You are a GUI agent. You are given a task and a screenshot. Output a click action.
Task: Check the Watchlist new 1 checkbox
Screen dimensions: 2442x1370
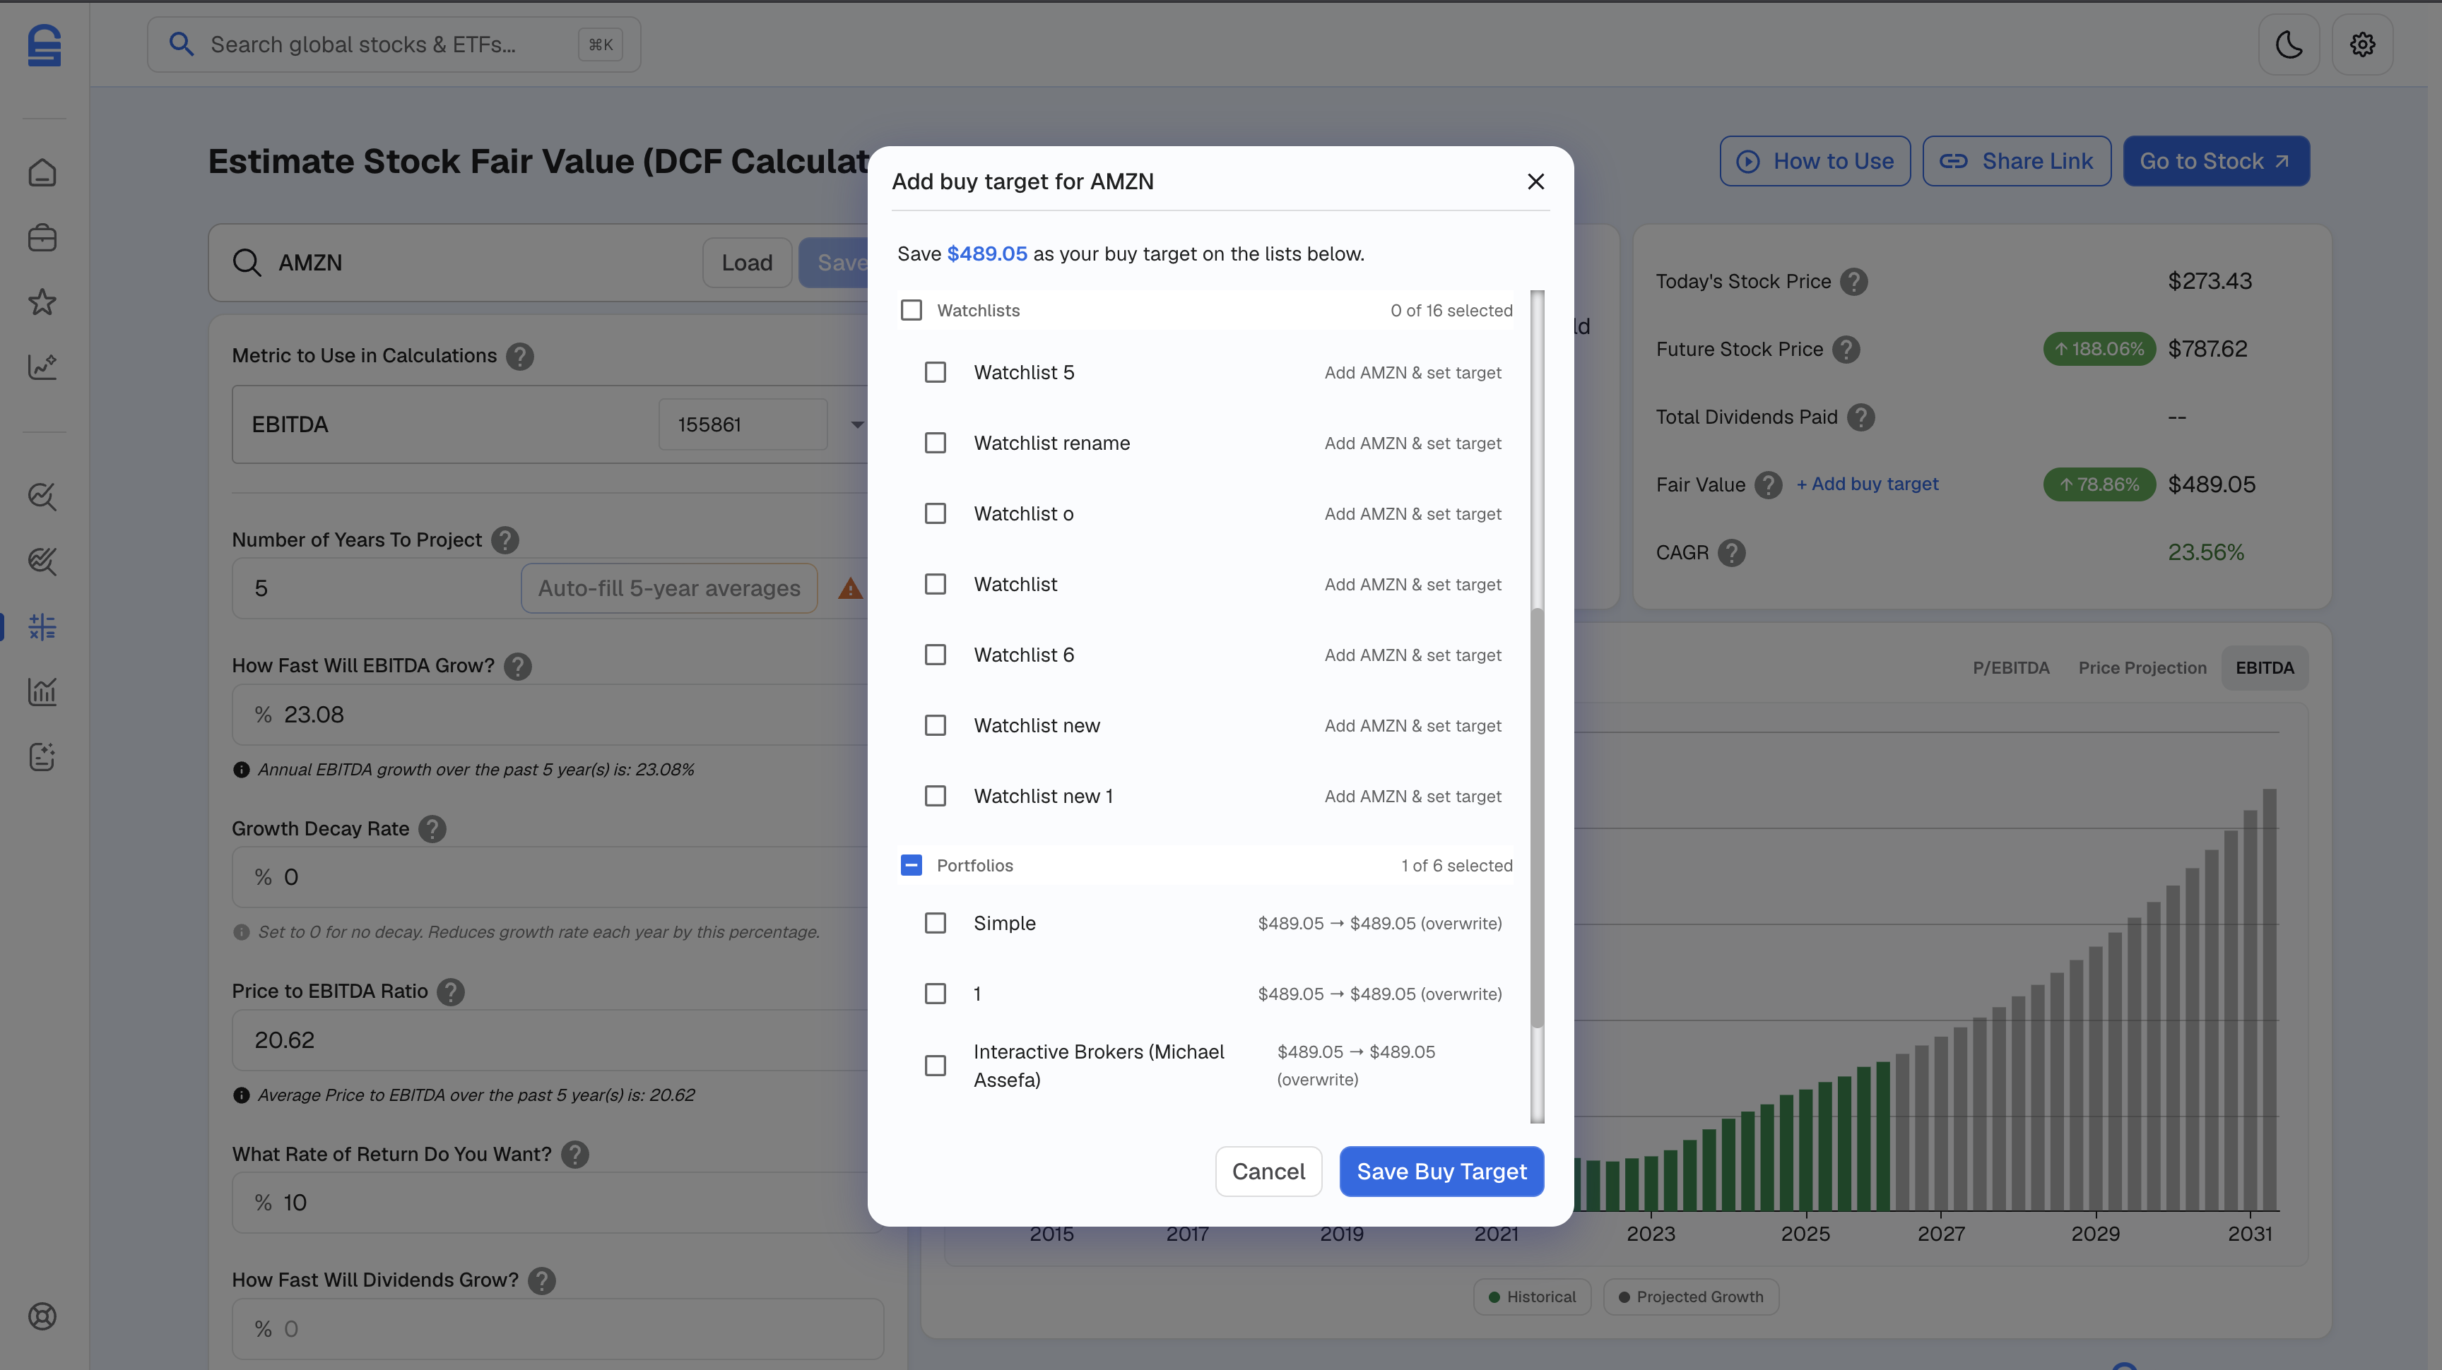coord(936,796)
